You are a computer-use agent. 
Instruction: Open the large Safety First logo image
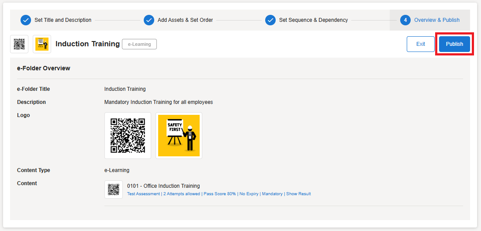(179, 135)
